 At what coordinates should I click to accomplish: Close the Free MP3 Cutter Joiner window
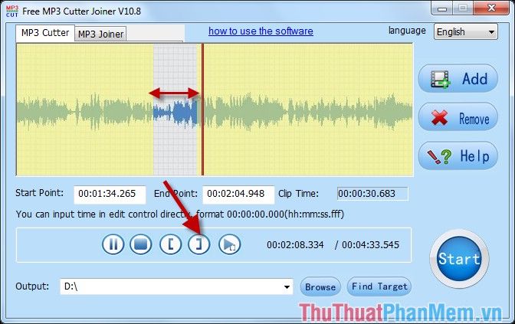click(491, 8)
